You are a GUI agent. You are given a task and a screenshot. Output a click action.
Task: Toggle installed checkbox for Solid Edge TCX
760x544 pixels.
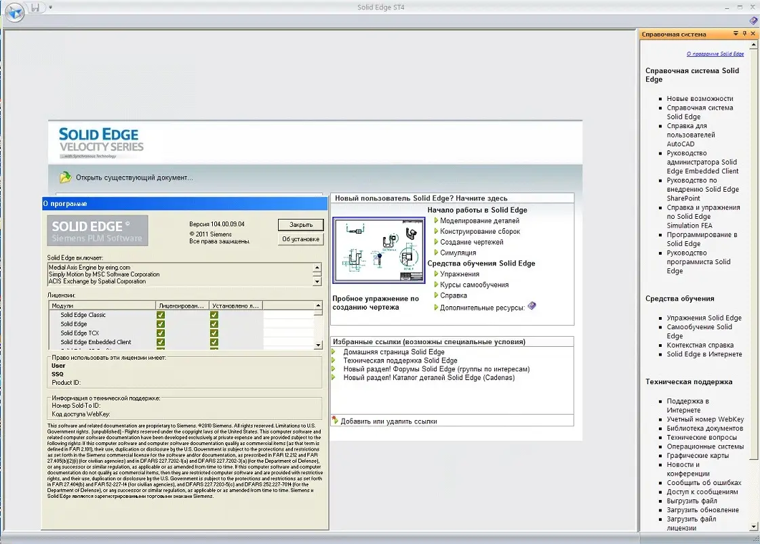[214, 333]
